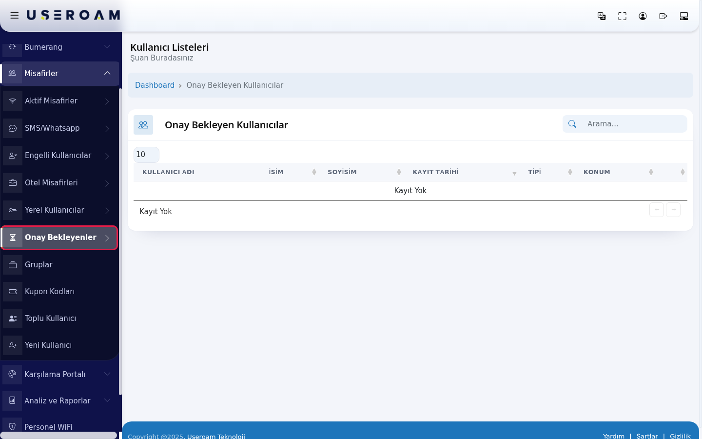This screenshot has height=439, width=702.
Task: Select the Gruplar menu entry
Action: click(59, 265)
